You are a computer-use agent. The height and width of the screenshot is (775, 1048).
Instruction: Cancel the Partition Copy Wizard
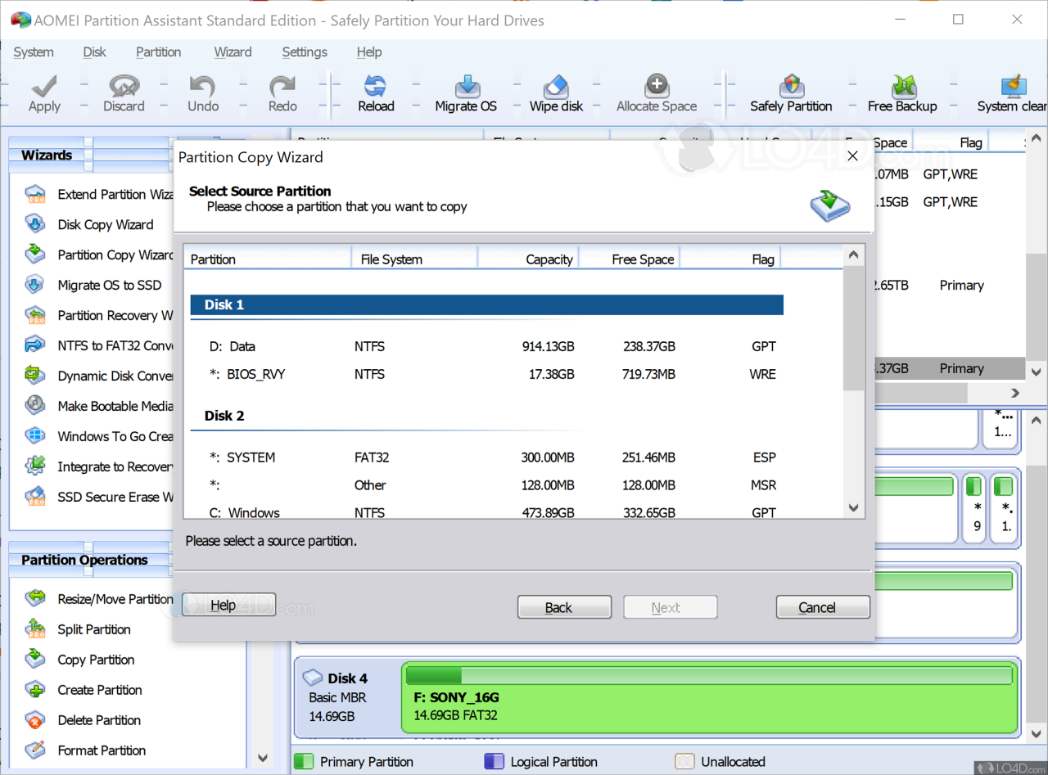tap(823, 607)
